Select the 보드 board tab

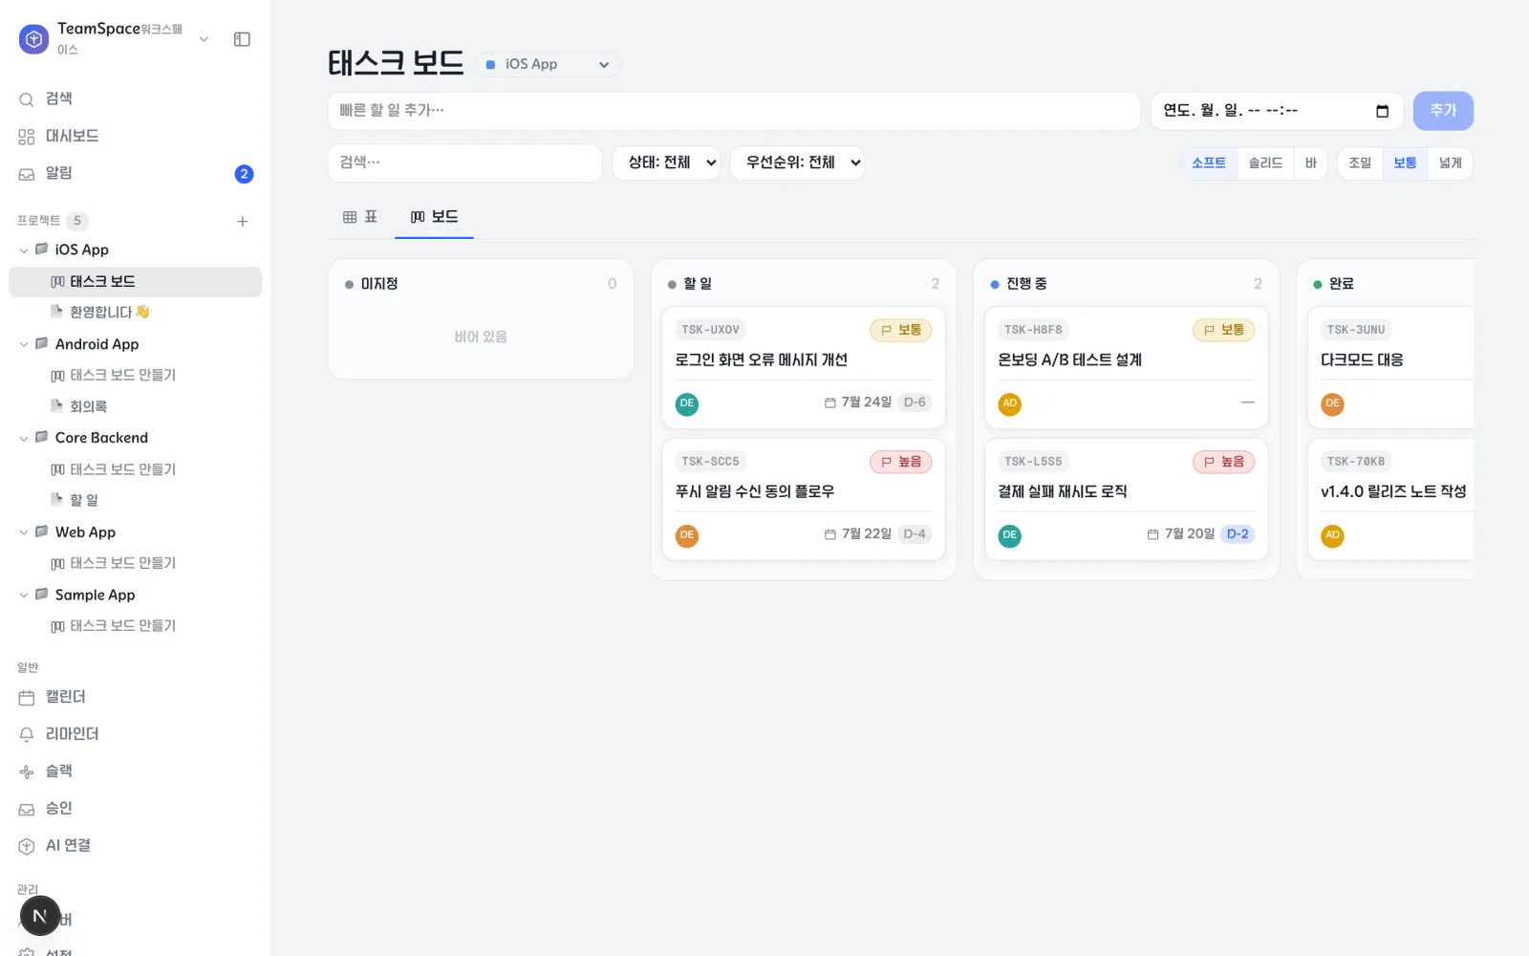[x=434, y=217]
